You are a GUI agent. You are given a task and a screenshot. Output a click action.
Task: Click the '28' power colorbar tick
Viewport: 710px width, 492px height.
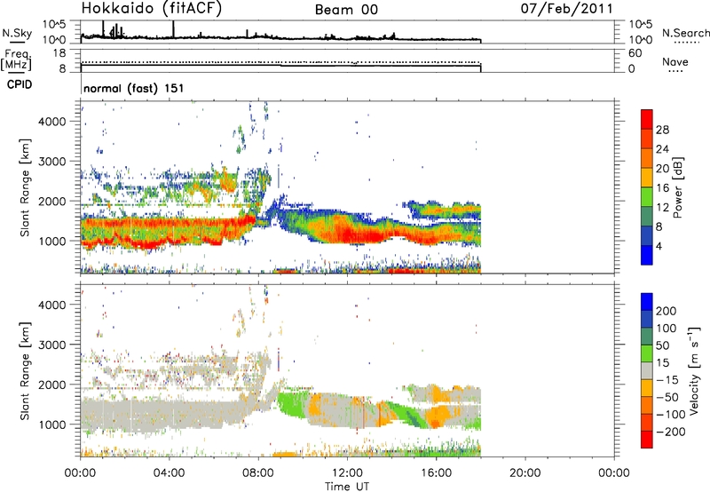(x=662, y=130)
